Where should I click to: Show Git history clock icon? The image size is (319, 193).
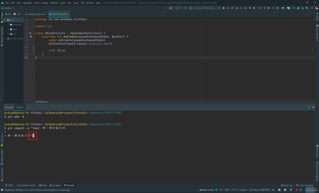point(273,8)
